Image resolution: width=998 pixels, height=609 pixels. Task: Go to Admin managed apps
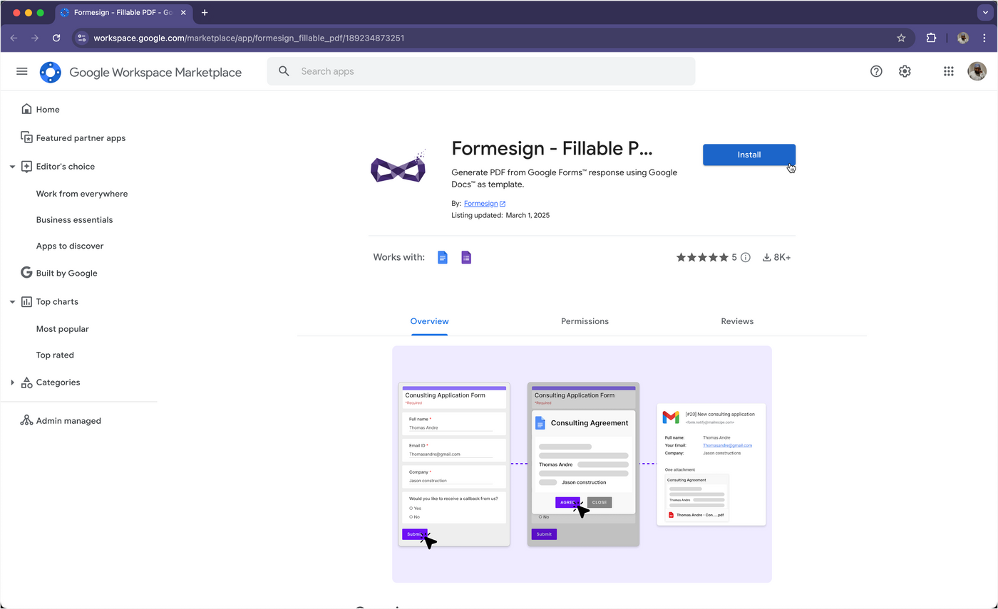point(68,421)
